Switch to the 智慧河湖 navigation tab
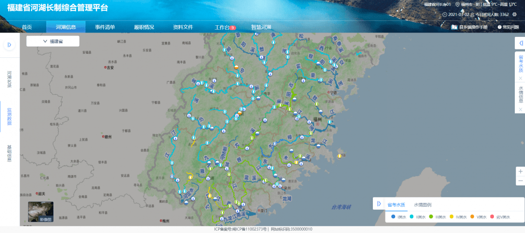This screenshot has height=233, width=525. tap(261, 27)
